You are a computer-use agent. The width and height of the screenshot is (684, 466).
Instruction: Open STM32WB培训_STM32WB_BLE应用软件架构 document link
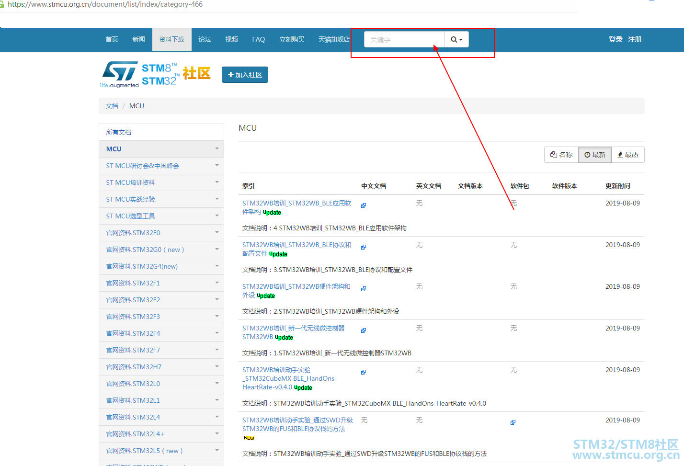click(297, 207)
